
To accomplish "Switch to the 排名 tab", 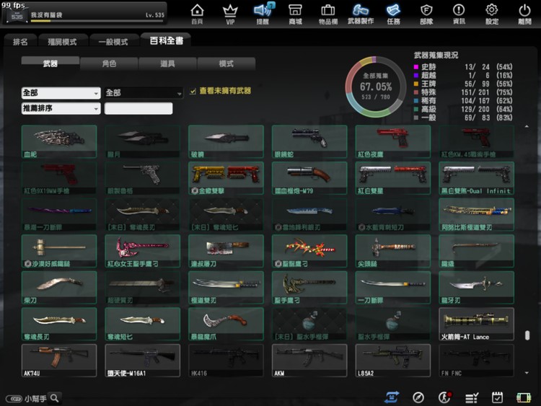I will tap(20, 42).
